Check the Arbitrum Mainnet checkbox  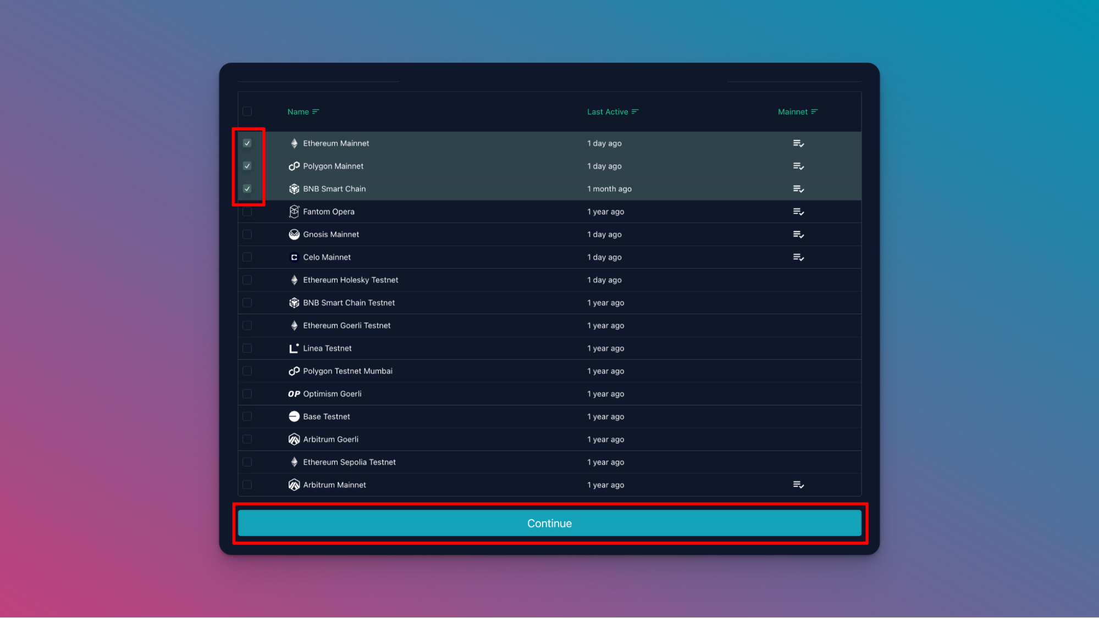pos(247,485)
